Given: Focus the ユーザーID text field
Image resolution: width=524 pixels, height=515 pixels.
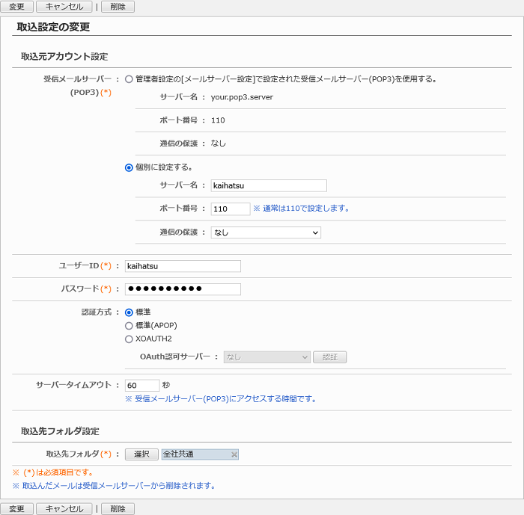Looking at the screenshot, I should [x=183, y=266].
